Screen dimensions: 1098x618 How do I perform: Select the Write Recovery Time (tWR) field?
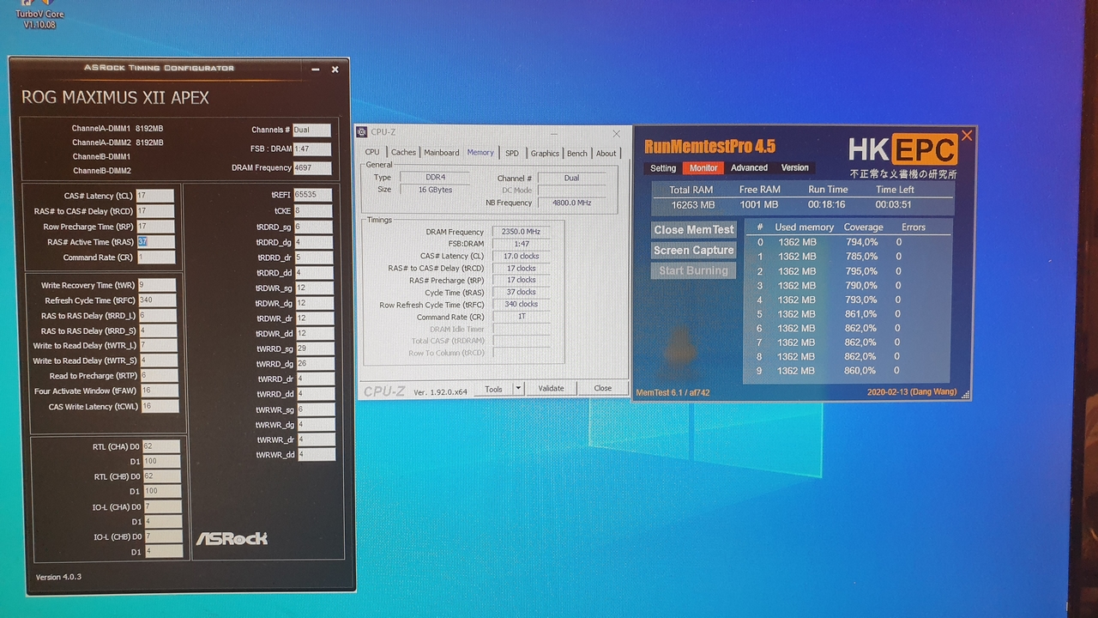point(157,285)
